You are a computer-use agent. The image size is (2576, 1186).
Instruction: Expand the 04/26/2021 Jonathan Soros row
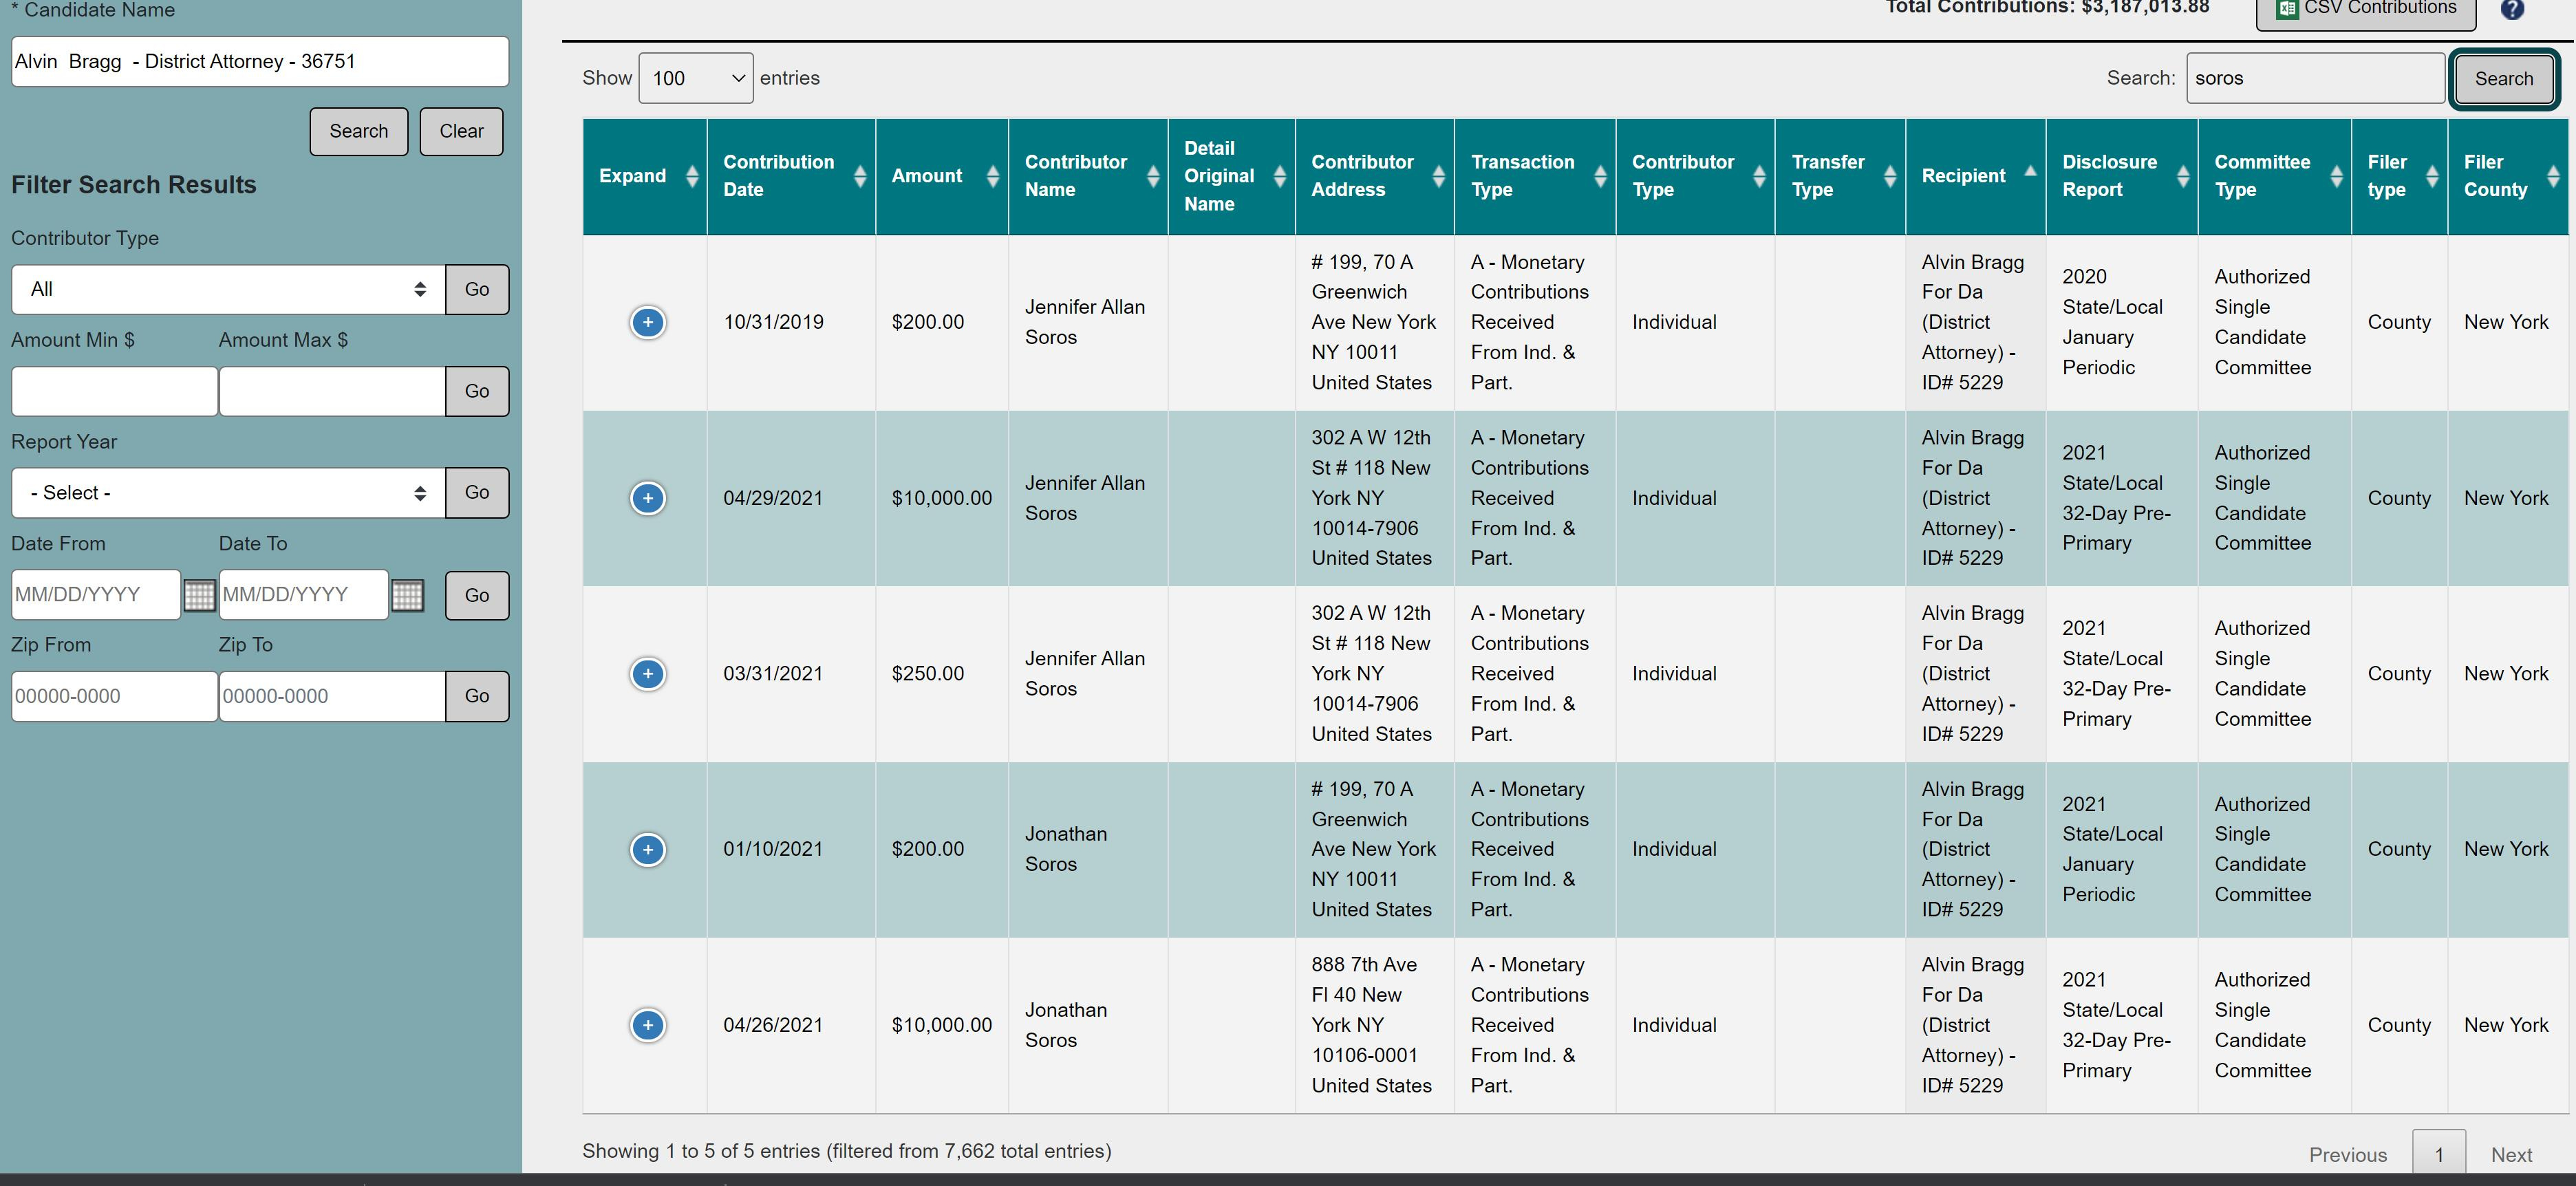click(647, 1025)
